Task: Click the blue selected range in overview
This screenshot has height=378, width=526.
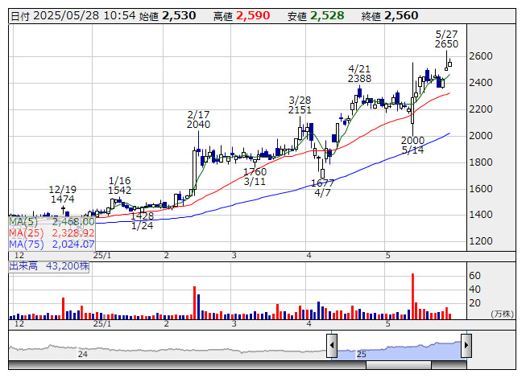Action: pyautogui.click(x=400, y=351)
